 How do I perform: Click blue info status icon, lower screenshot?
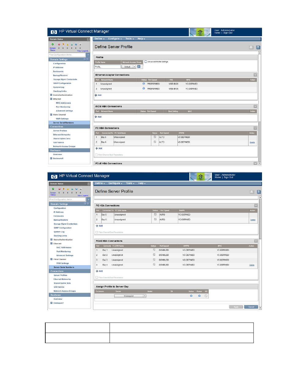(x=77, y=189)
